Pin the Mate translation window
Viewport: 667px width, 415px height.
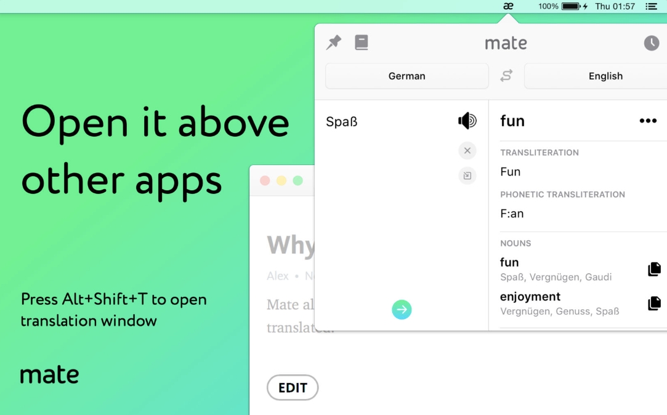tap(334, 42)
